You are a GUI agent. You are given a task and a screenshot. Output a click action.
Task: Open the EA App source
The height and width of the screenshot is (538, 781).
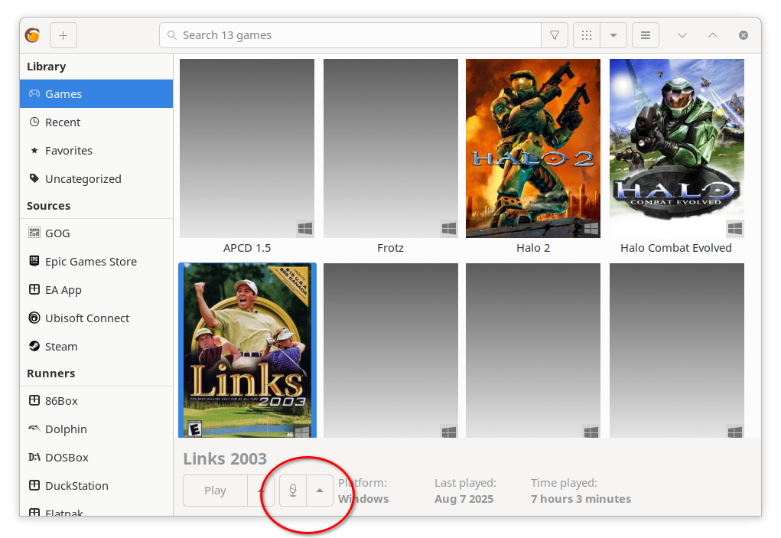pos(96,290)
